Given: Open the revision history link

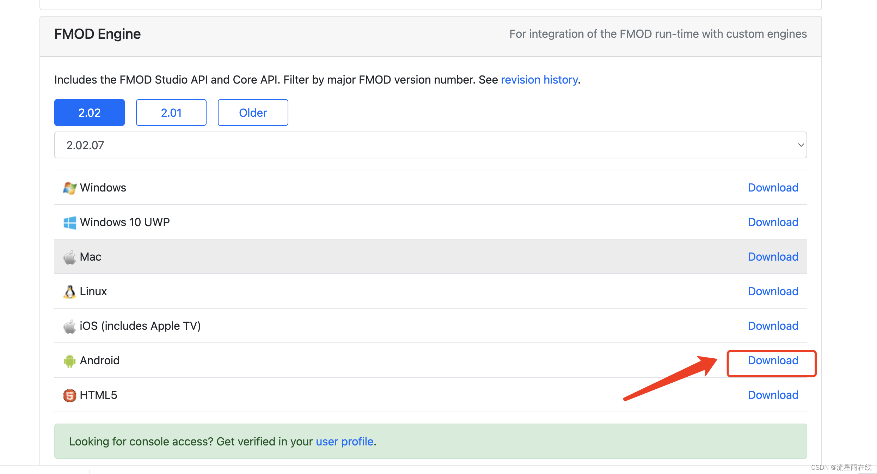Looking at the screenshot, I should (539, 80).
